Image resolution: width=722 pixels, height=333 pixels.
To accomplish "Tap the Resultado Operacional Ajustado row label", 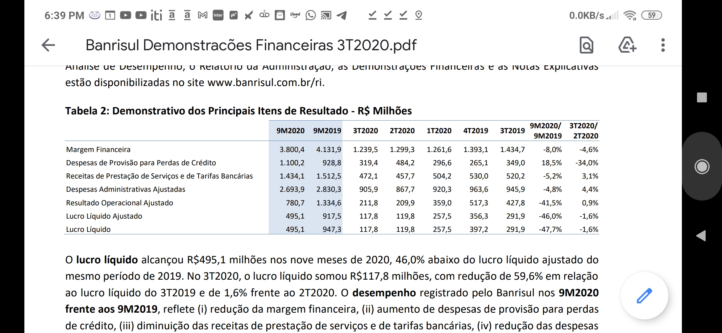I will pos(119,203).
